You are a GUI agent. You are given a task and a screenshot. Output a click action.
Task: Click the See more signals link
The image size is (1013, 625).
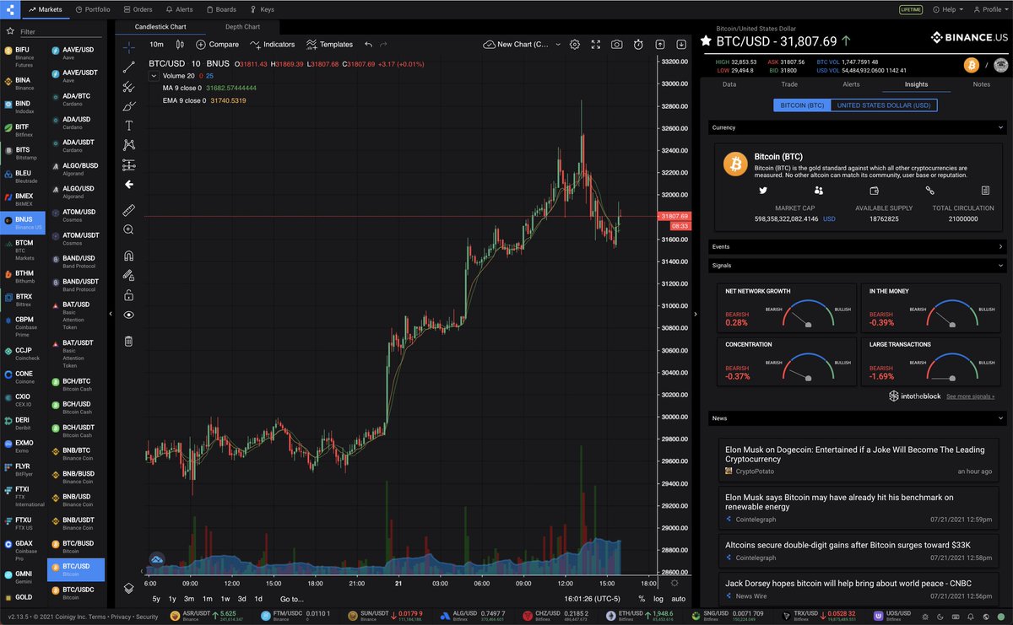coord(970,396)
